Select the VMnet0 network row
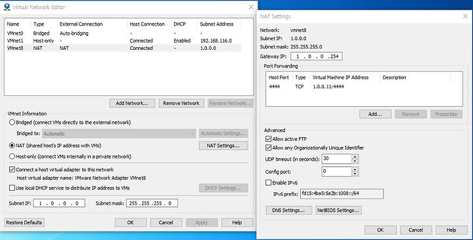473x240 pixels. [124, 33]
